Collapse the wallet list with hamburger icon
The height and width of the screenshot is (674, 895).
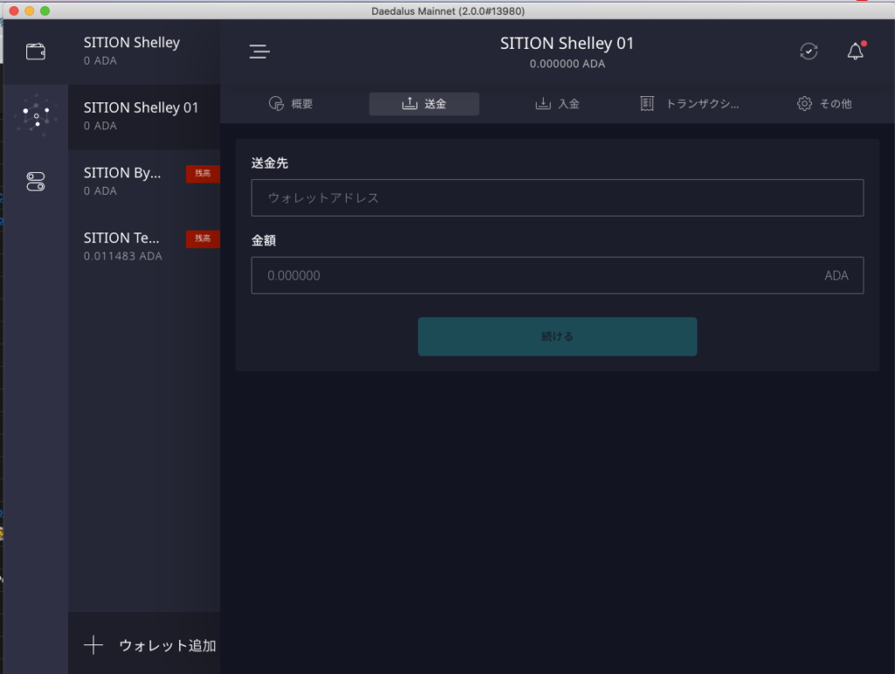pos(259,52)
